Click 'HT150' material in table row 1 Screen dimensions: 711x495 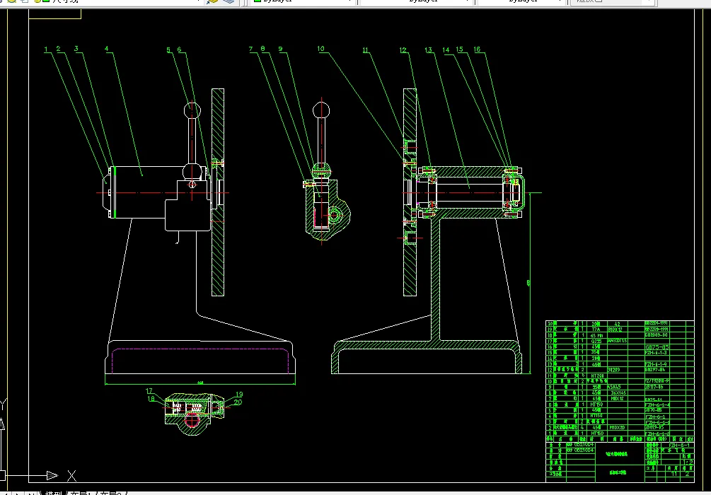pos(596,433)
